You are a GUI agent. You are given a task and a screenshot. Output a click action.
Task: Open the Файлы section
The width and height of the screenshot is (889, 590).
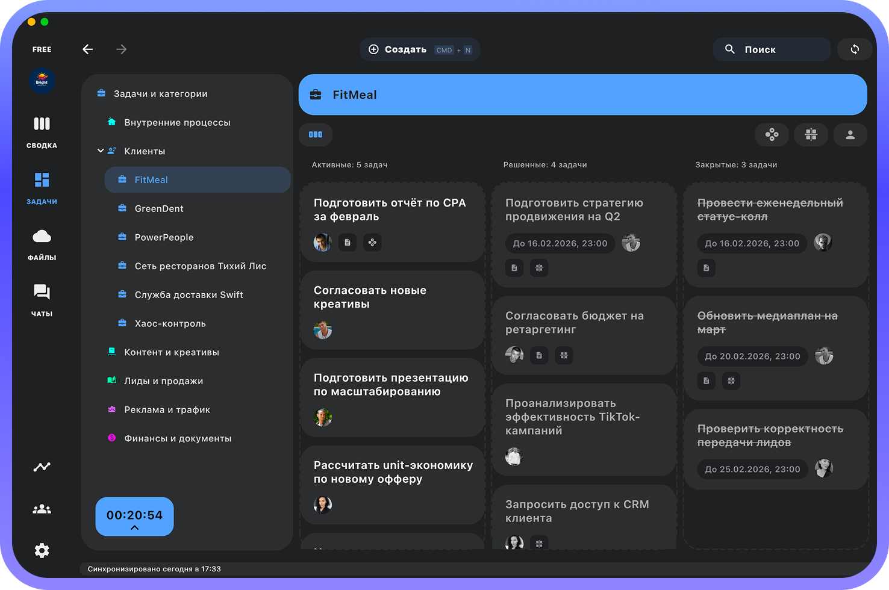click(x=42, y=244)
